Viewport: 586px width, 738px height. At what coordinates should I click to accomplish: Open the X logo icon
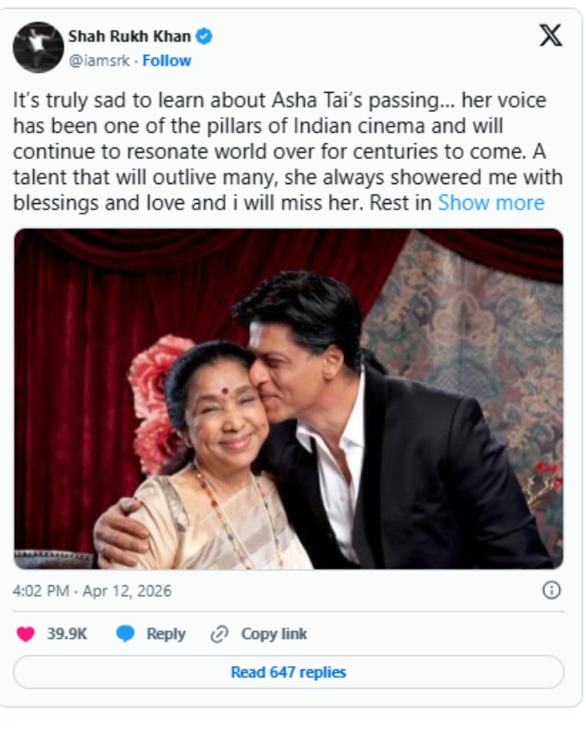tap(550, 36)
